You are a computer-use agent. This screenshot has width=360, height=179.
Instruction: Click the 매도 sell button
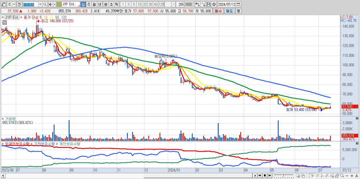229,11
